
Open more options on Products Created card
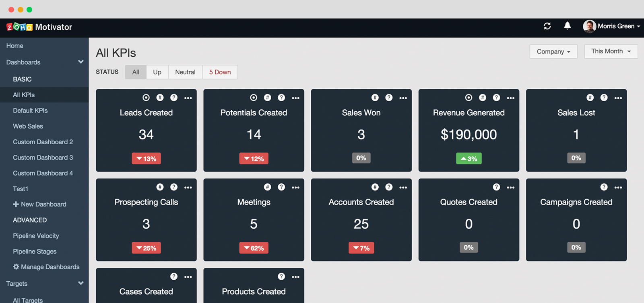[295, 277]
